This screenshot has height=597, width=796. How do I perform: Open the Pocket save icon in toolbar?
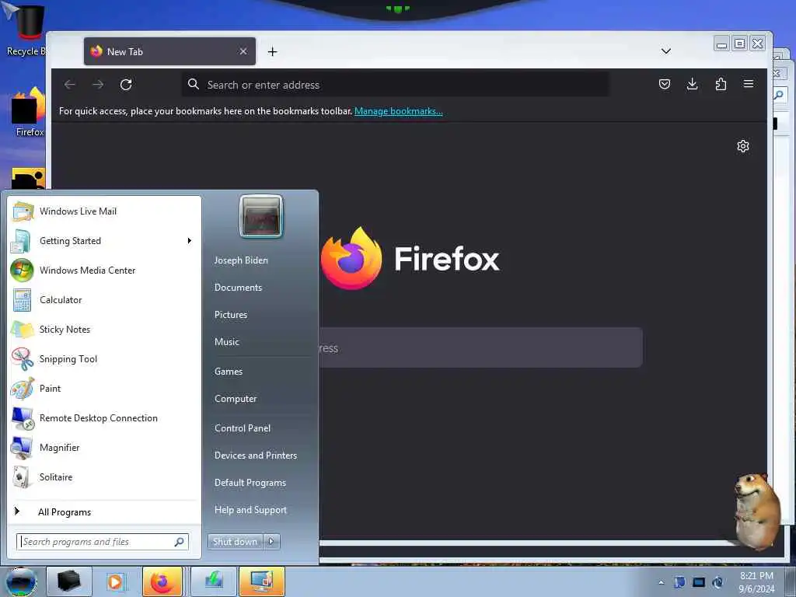664,84
